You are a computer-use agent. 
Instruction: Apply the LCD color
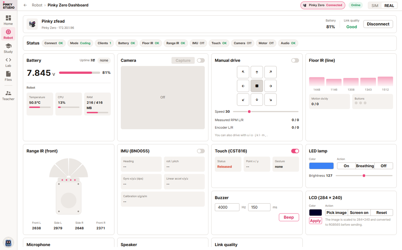pos(315,221)
